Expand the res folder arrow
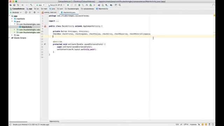 tap(12, 35)
